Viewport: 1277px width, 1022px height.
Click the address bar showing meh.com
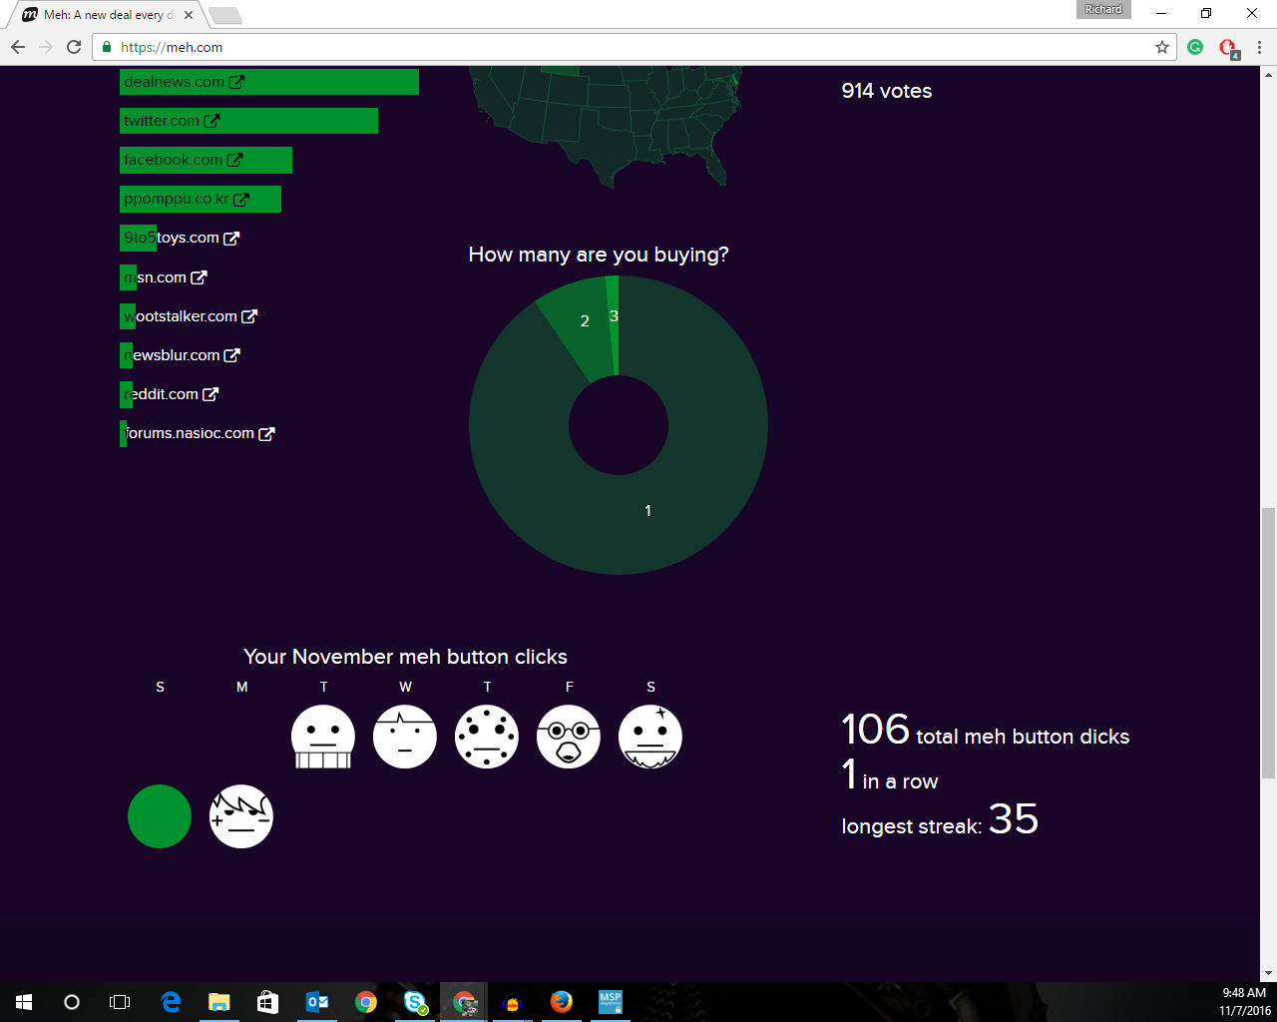(599, 47)
